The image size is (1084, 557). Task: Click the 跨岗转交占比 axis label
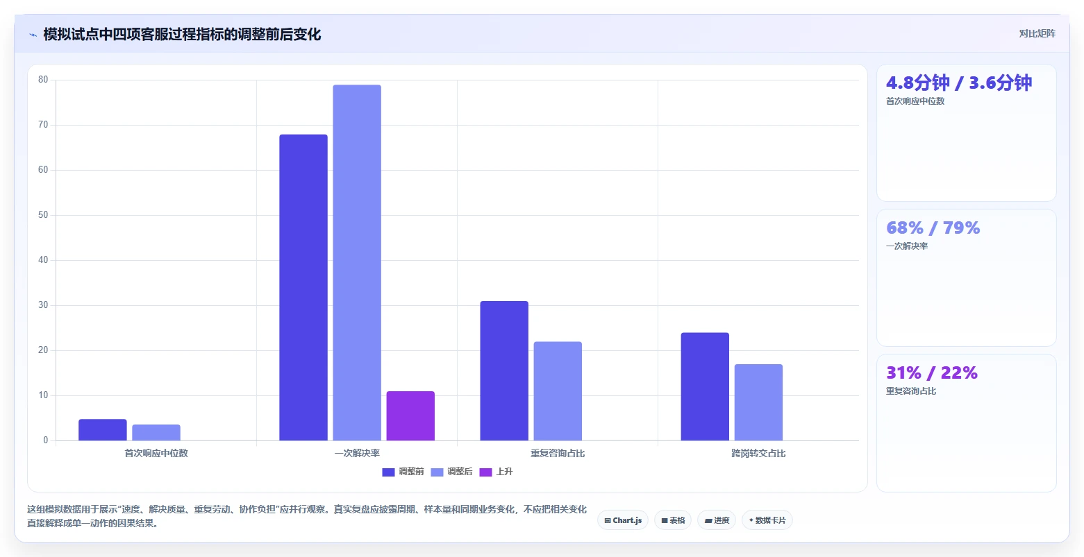point(758,453)
